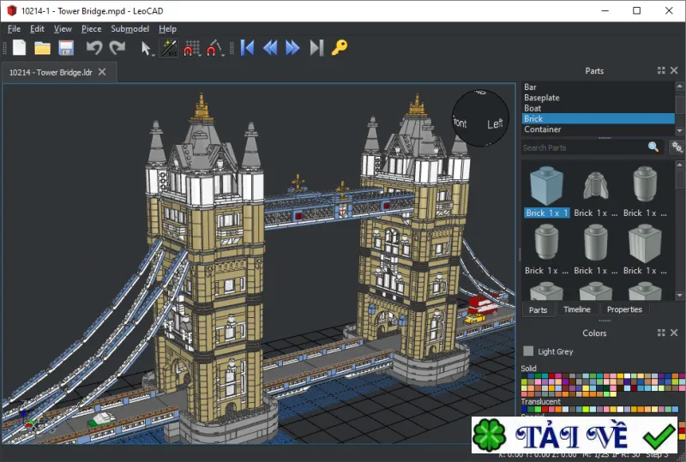The width and height of the screenshot is (686, 462).
Task: Open the View menu
Action: (63, 29)
